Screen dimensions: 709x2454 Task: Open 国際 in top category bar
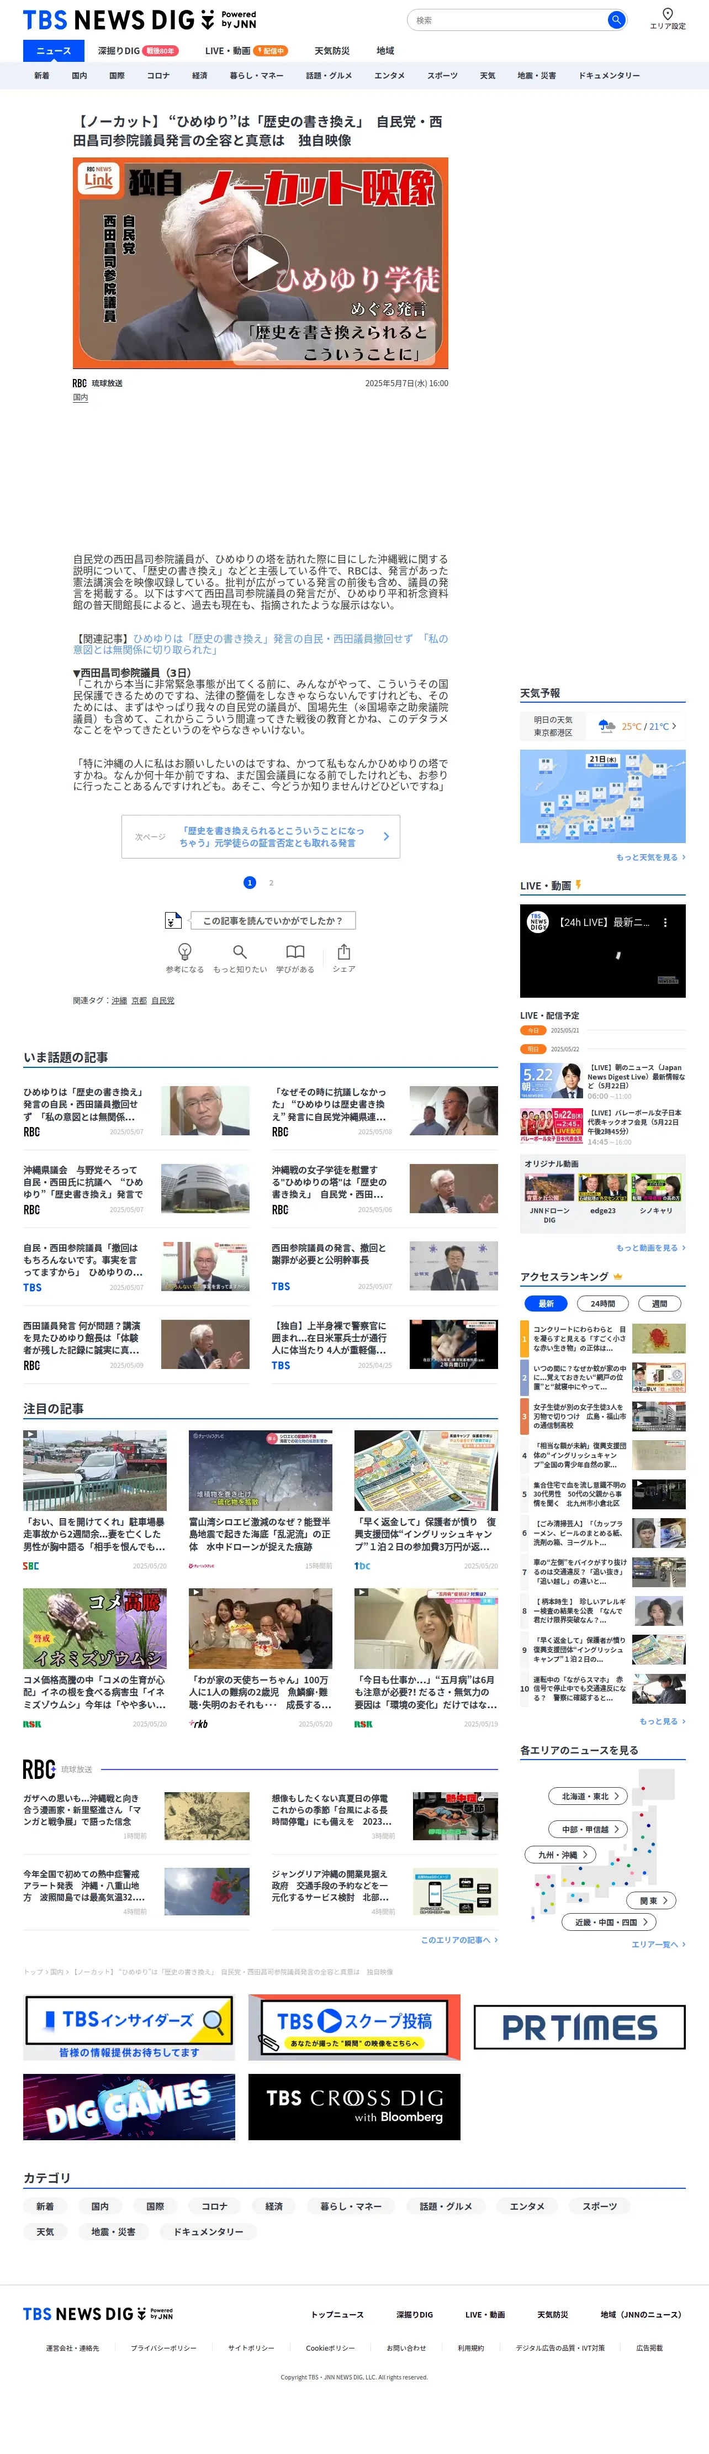[117, 75]
